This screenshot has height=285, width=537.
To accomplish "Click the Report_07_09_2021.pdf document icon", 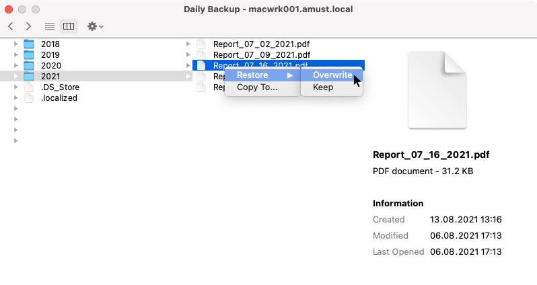I will tap(201, 55).
